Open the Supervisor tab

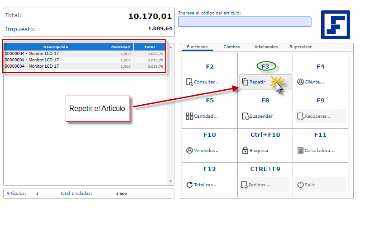[300, 46]
